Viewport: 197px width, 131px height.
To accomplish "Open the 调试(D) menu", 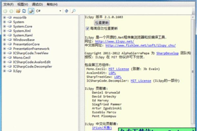I will coord(37,5).
